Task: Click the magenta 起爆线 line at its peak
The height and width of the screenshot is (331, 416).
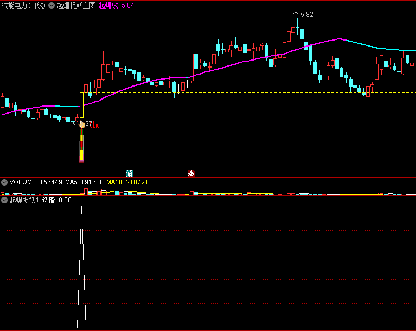Action: click(x=339, y=39)
